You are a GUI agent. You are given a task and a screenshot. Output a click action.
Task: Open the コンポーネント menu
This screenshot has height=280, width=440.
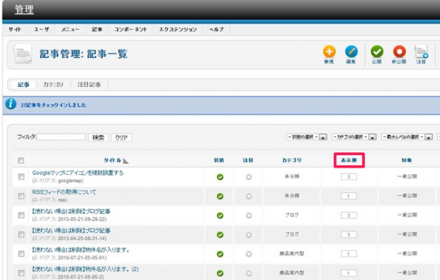tap(131, 30)
